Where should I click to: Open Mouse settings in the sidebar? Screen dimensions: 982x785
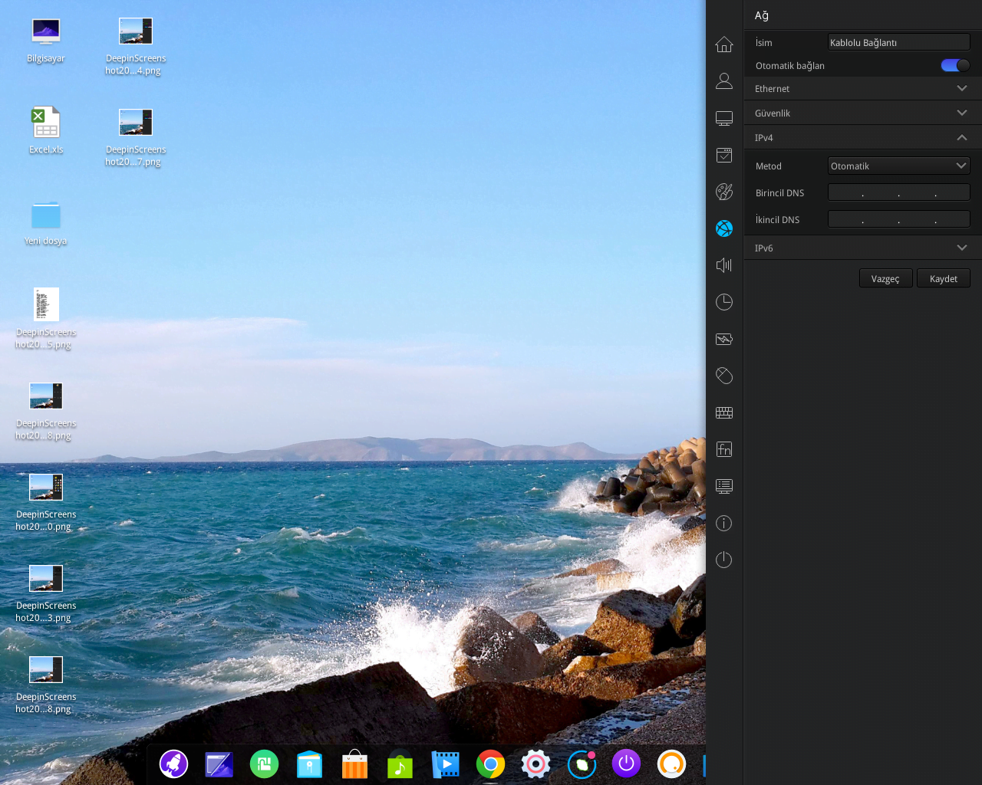tap(723, 375)
